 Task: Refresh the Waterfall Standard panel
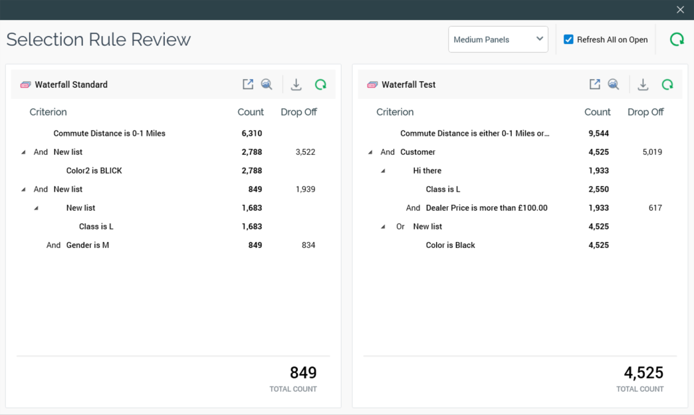click(x=320, y=84)
